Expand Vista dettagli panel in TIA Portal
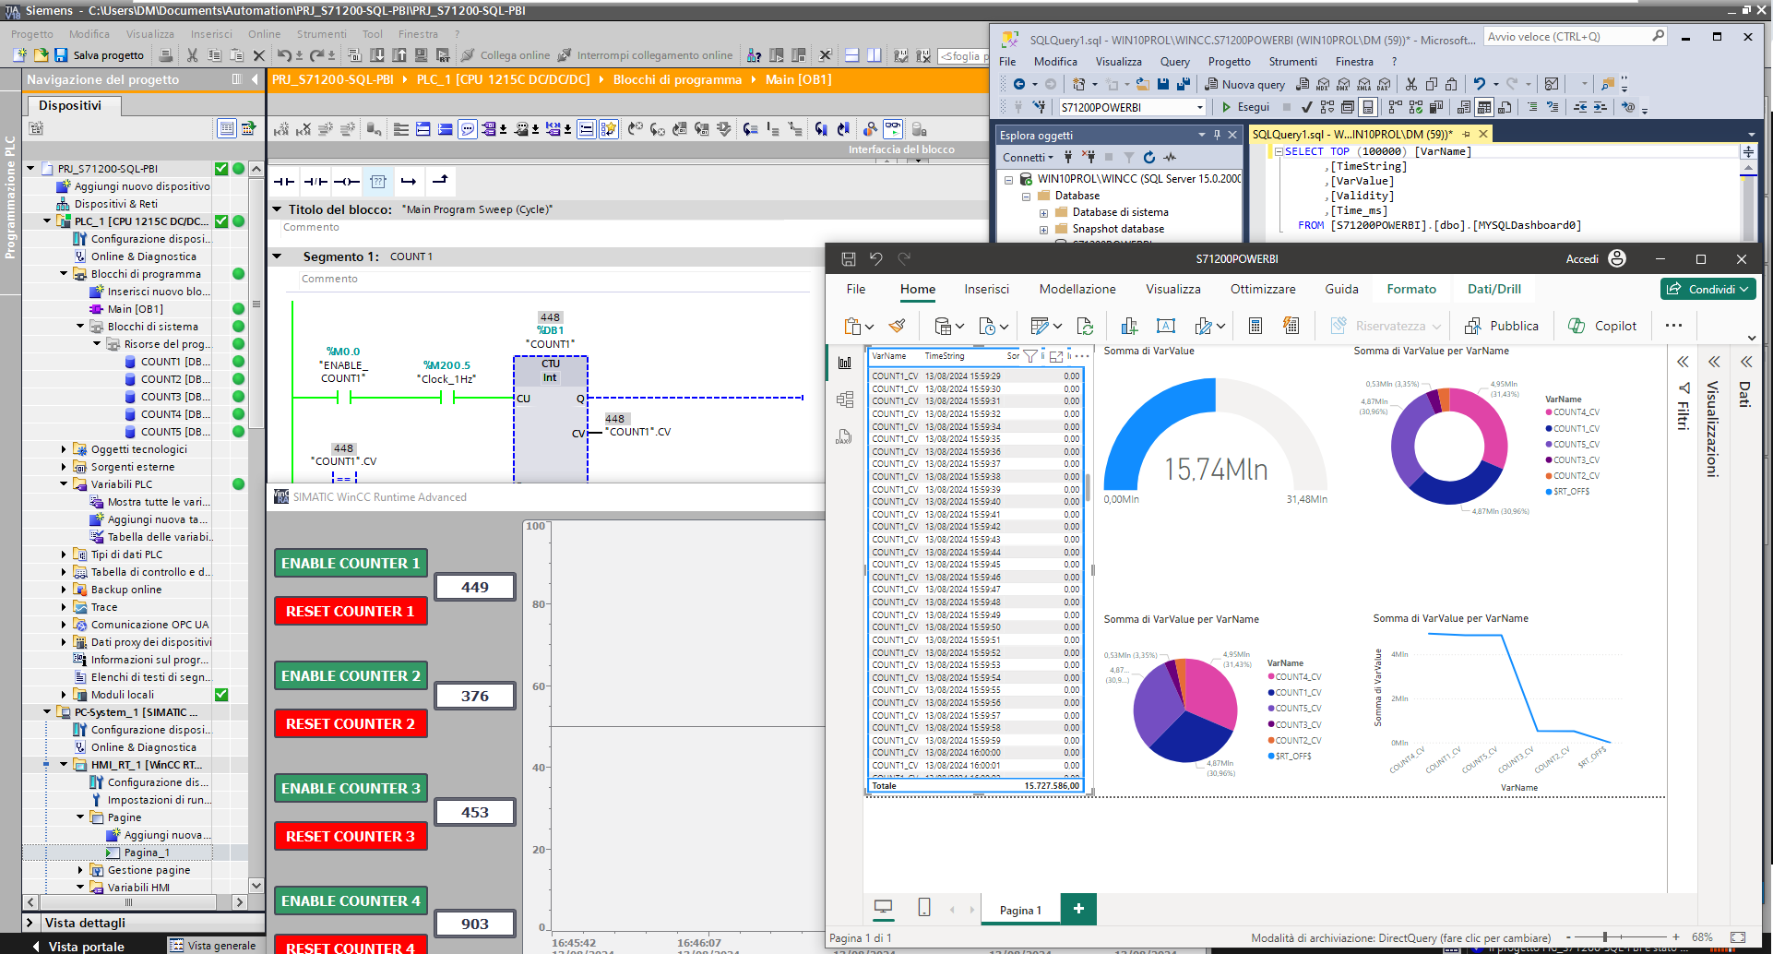1773x954 pixels. [x=30, y=923]
